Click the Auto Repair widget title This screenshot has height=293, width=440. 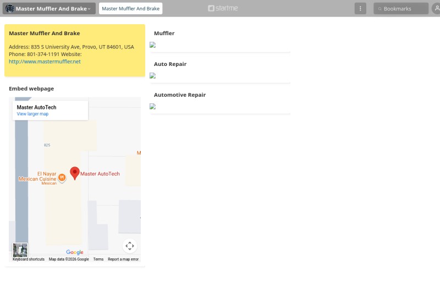coord(170,64)
